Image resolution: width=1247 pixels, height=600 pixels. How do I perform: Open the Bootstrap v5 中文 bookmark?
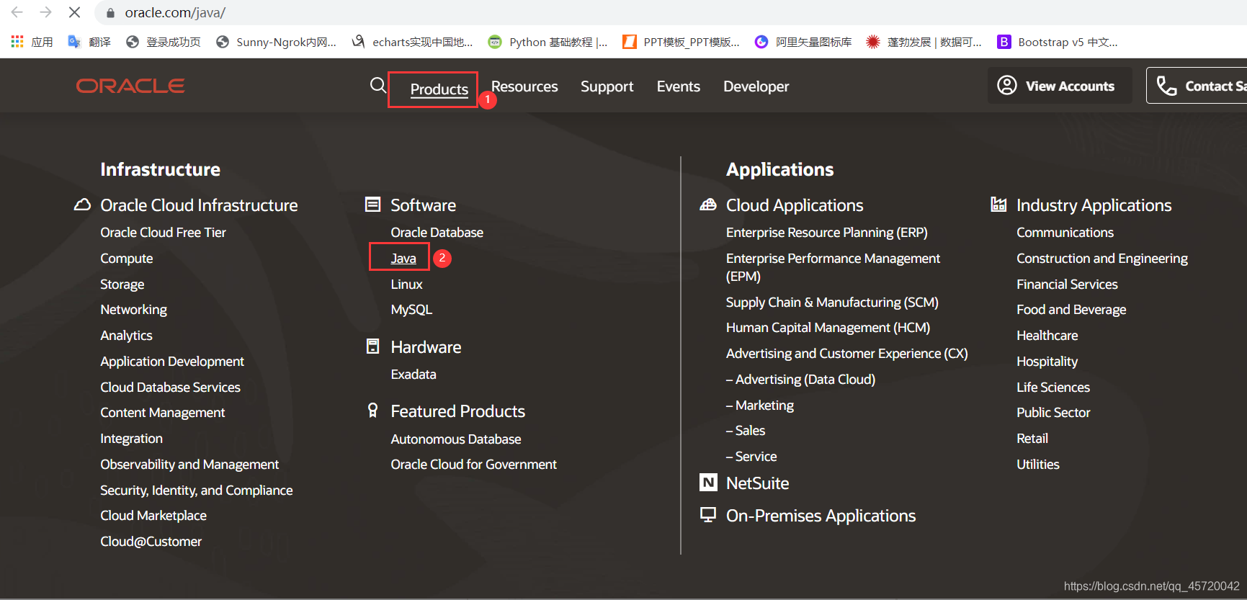point(1057,42)
